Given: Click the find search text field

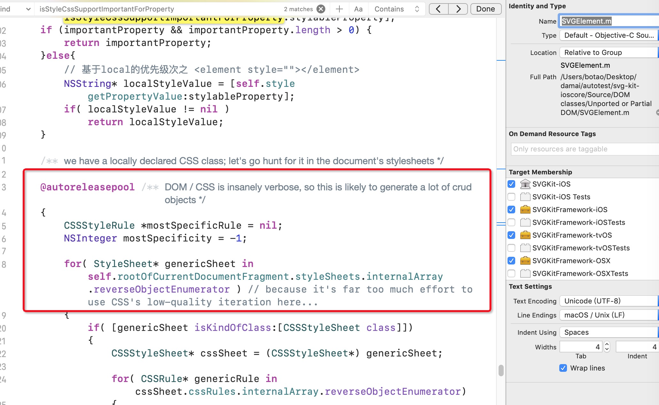Looking at the screenshot, I should click(160, 9).
